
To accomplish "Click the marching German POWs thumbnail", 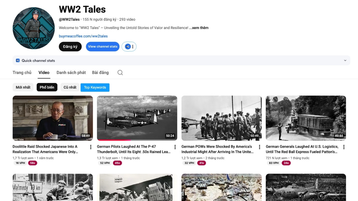I will 222,118.
